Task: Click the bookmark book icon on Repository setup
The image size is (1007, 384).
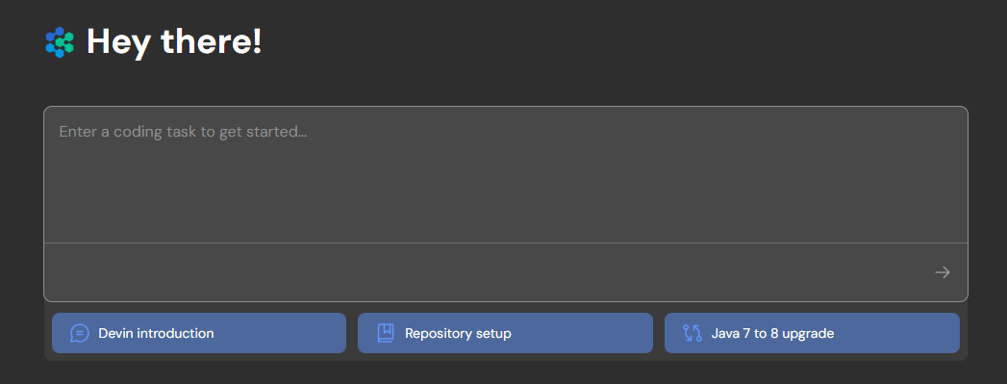Action: (386, 333)
